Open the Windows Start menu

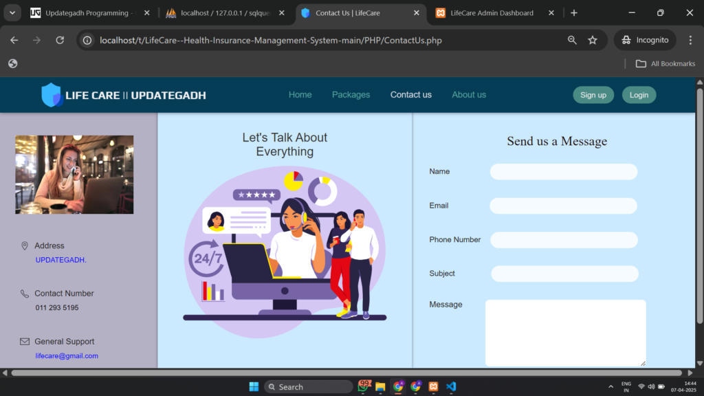pyautogui.click(x=254, y=386)
